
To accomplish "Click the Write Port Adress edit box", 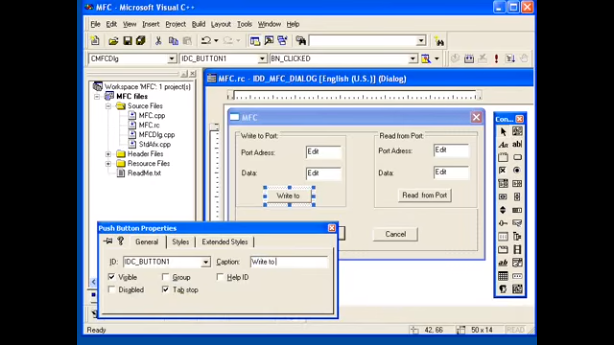I will pyautogui.click(x=323, y=152).
